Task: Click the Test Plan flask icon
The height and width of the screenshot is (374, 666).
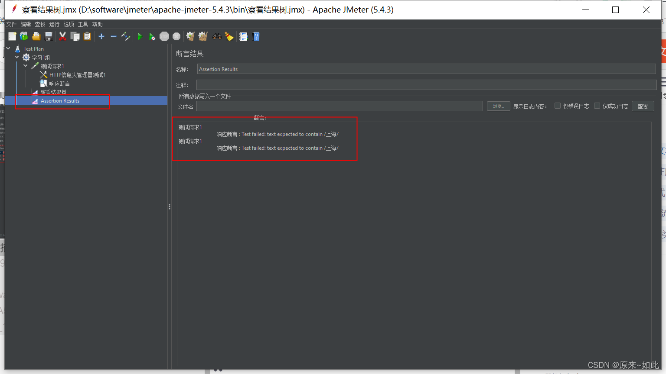Action: 17,48
